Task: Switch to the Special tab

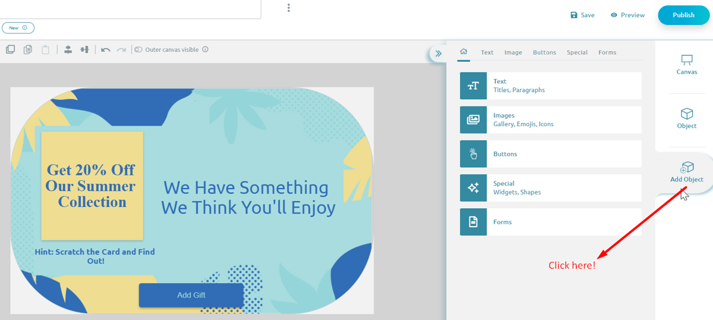Action: click(577, 52)
